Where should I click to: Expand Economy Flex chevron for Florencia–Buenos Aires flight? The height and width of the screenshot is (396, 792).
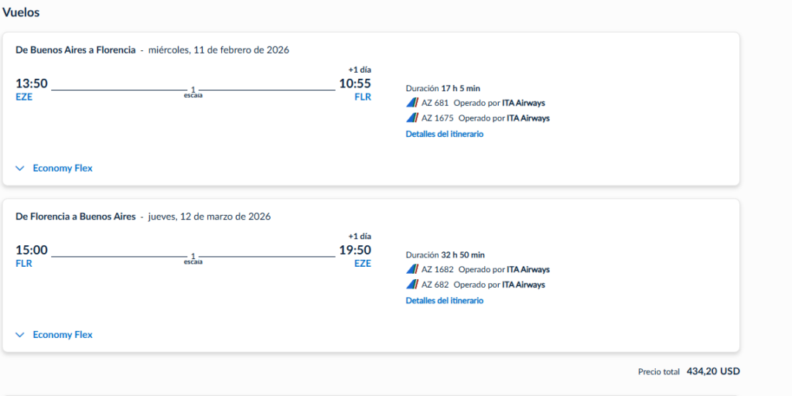pyautogui.click(x=20, y=335)
